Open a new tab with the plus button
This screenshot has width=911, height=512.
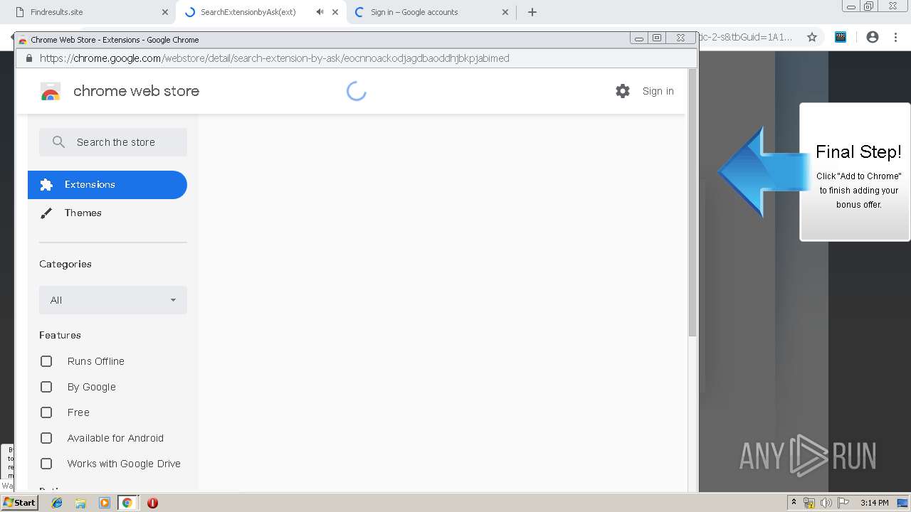pyautogui.click(x=532, y=12)
